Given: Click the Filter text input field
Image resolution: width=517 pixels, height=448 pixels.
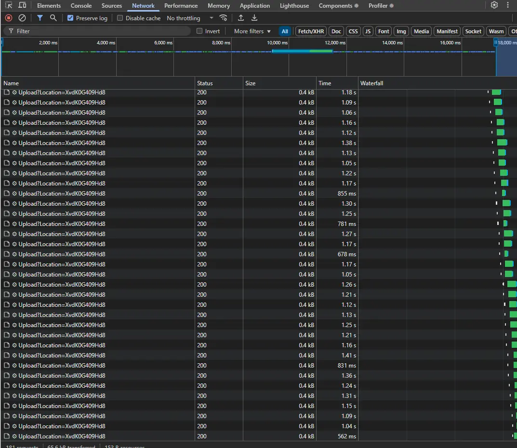Looking at the screenshot, I should click(x=96, y=31).
